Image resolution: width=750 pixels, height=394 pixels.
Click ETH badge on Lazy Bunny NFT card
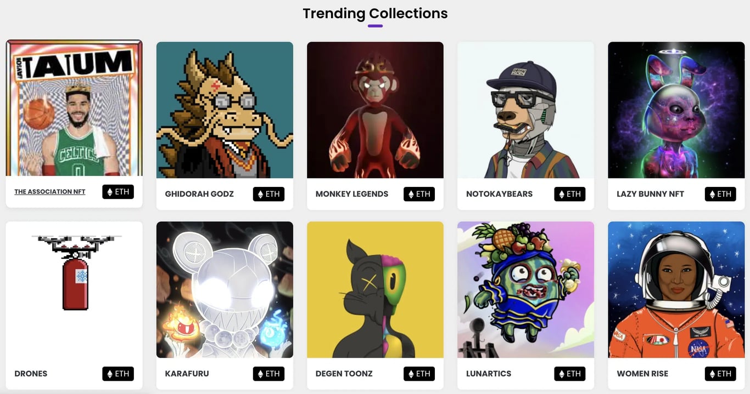[720, 194]
